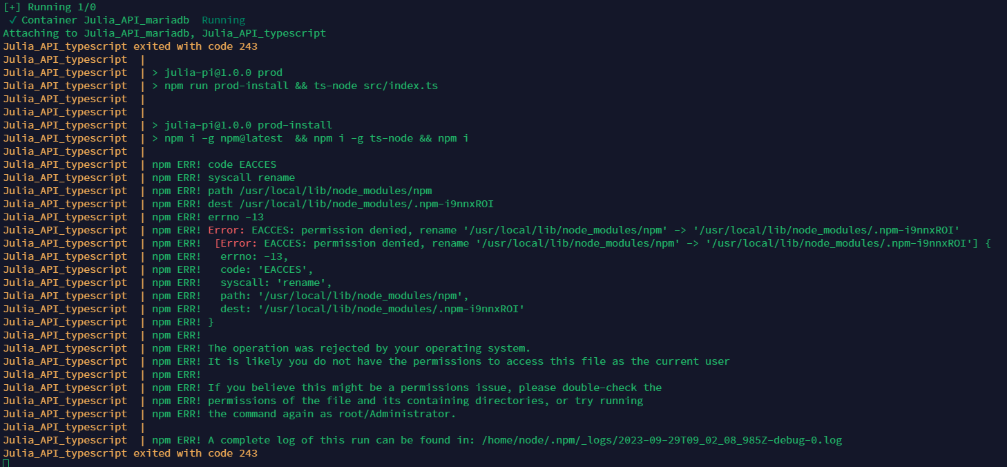Click the terminal cursor block at the bottom
This screenshot has height=467, width=1007.
(x=6, y=464)
